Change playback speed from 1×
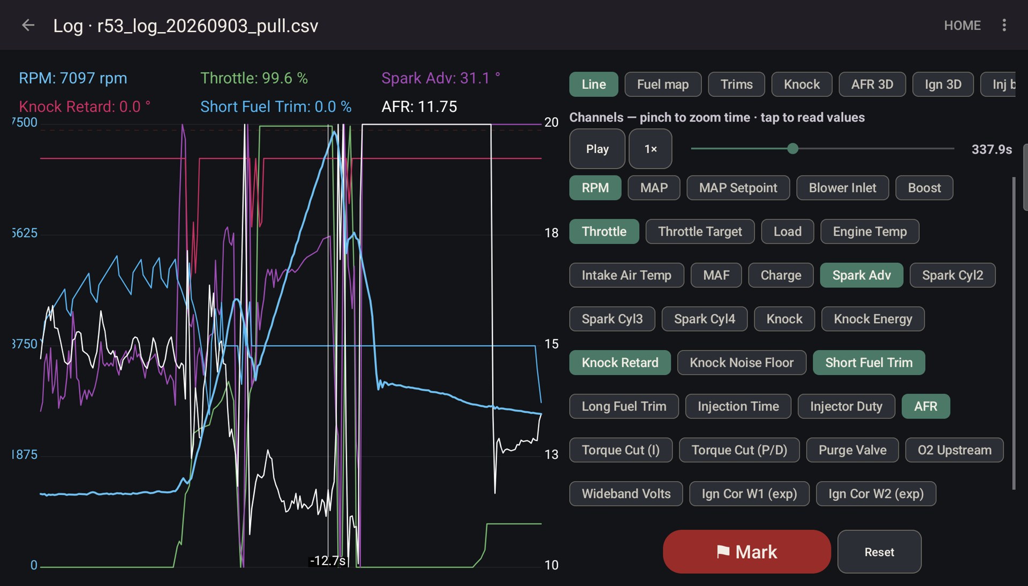Viewport: 1028px width, 586px height. click(651, 149)
